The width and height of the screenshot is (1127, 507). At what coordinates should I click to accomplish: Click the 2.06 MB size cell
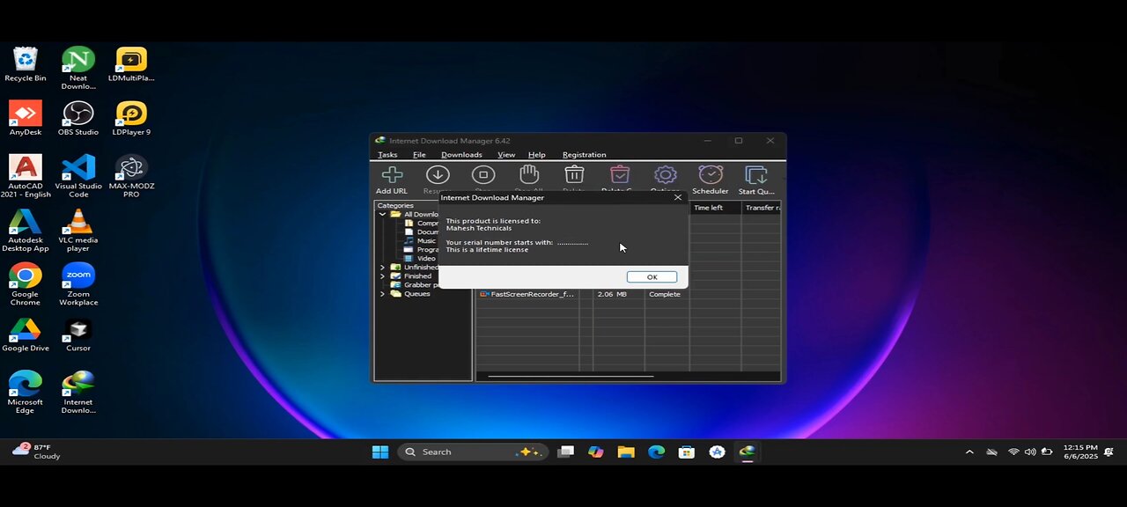point(612,294)
